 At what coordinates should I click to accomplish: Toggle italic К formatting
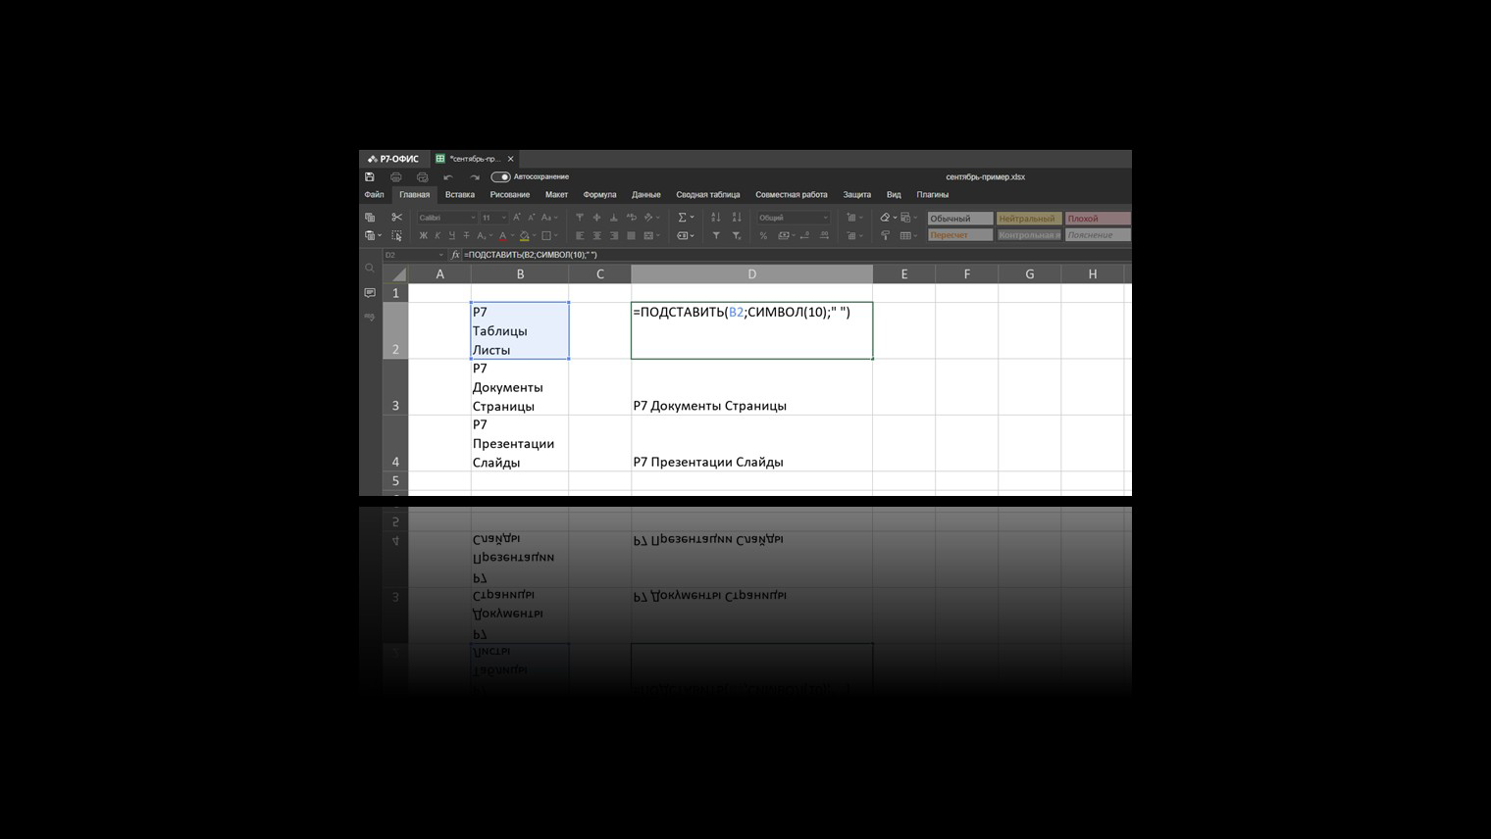pos(437,236)
